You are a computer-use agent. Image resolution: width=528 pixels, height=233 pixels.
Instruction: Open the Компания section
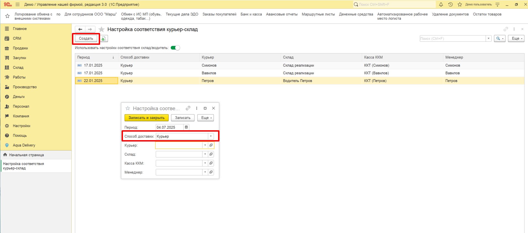pyautogui.click(x=21, y=116)
